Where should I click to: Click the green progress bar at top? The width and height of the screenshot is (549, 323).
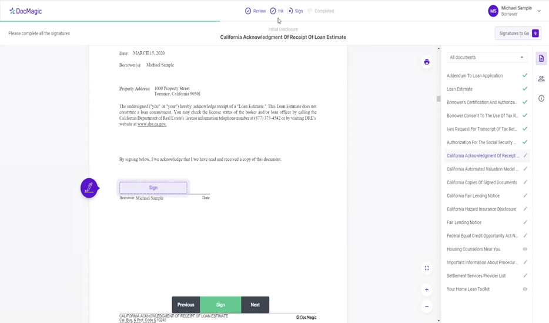(110, 21)
